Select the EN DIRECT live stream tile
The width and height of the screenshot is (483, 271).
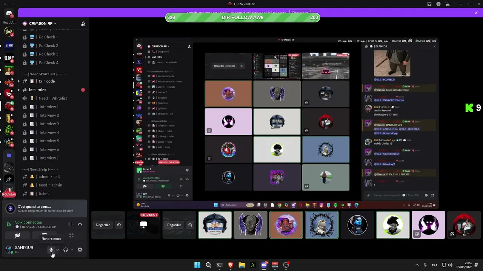coord(143,225)
